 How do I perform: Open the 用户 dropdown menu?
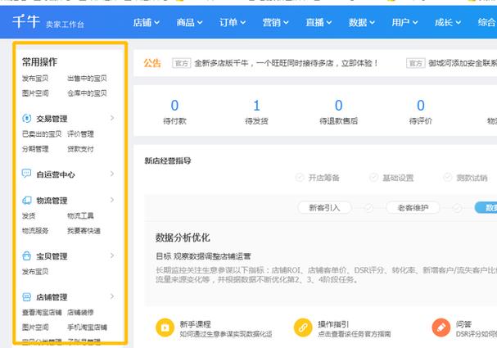(x=404, y=22)
